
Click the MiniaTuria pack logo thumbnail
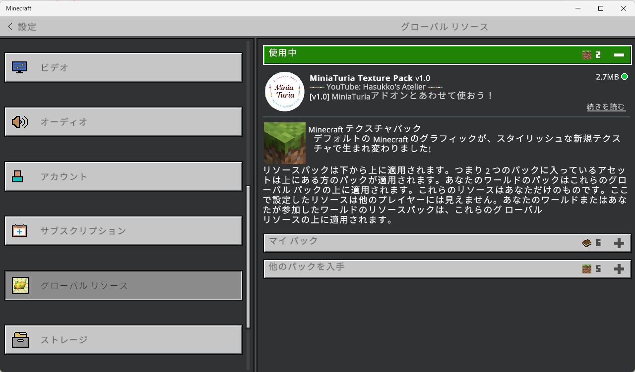(284, 92)
